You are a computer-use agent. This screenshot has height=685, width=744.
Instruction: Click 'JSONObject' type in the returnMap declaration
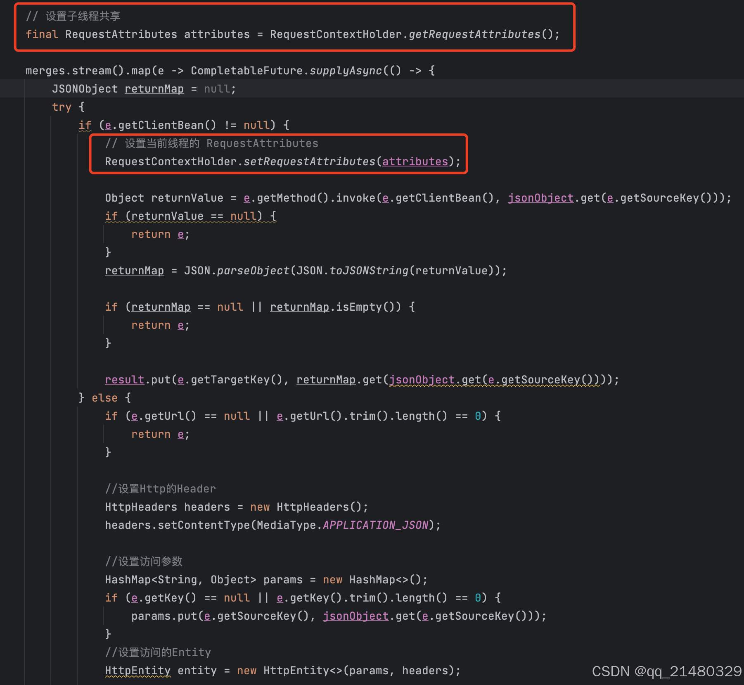point(85,89)
